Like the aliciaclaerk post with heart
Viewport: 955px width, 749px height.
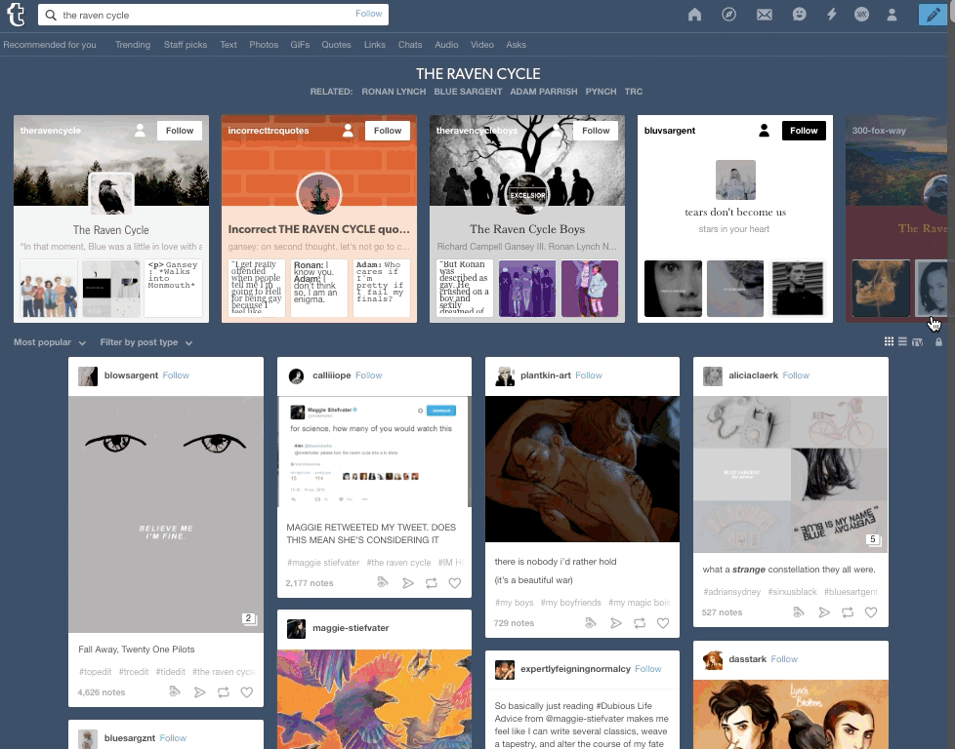tap(871, 612)
